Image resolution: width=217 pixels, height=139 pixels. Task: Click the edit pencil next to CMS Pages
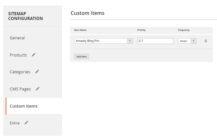(x=37, y=89)
